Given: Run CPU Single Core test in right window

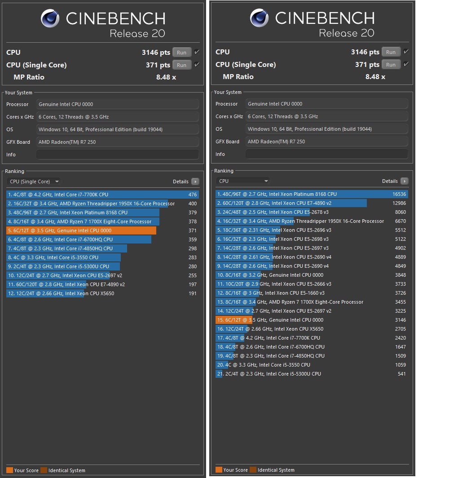Looking at the screenshot, I should tap(391, 64).
